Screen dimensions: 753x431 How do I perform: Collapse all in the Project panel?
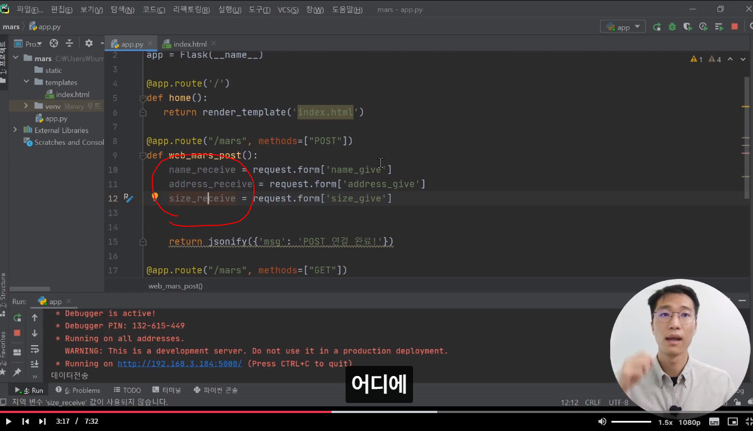click(x=70, y=43)
